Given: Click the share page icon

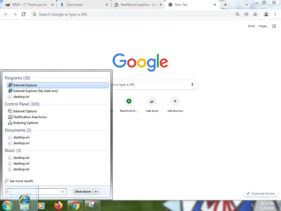Looking at the screenshot, I should 246,14.
